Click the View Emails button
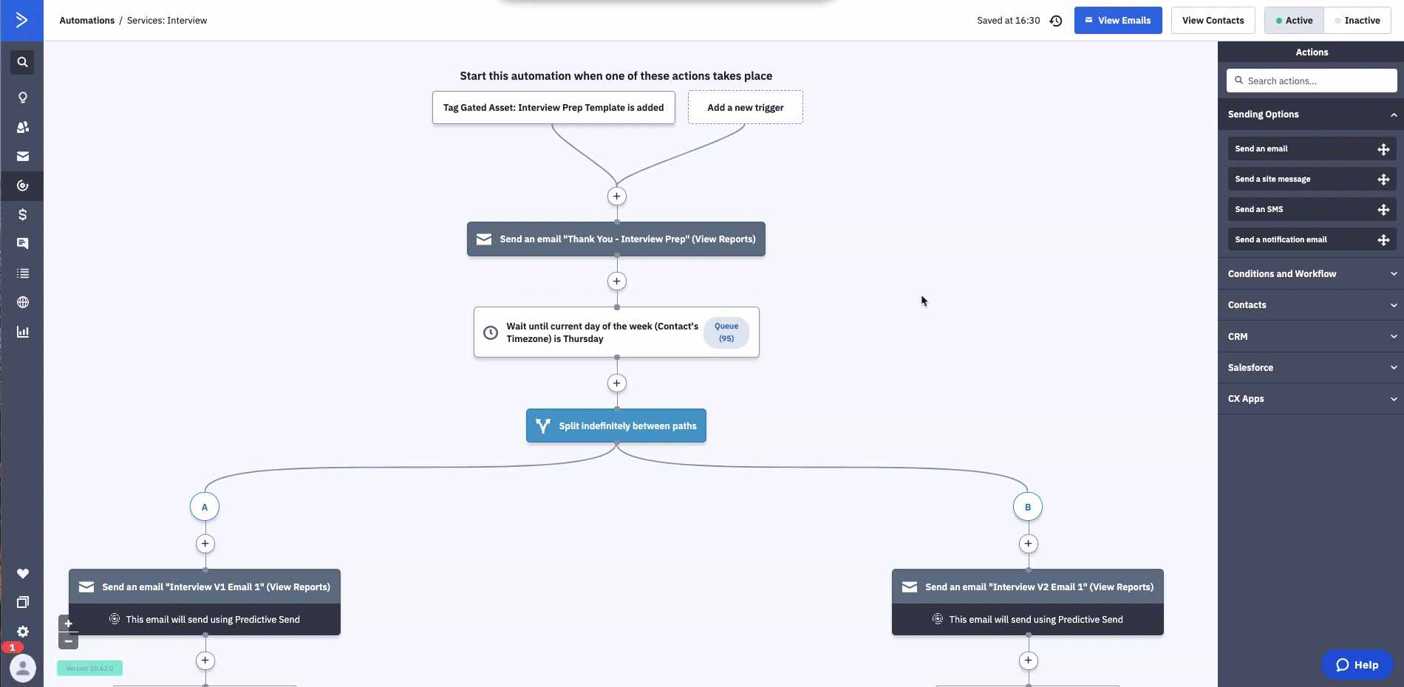Viewport: 1404px width, 687px height. pyautogui.click(x=1118, y=21)
